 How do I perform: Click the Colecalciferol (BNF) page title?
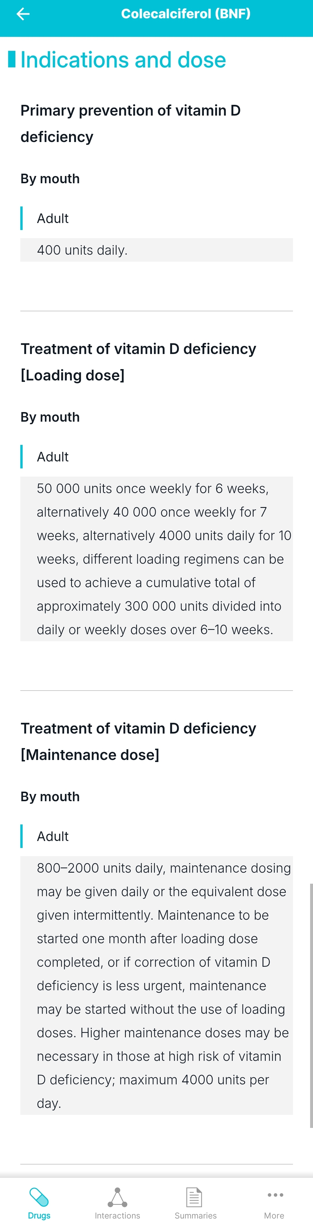pos(186,14)
